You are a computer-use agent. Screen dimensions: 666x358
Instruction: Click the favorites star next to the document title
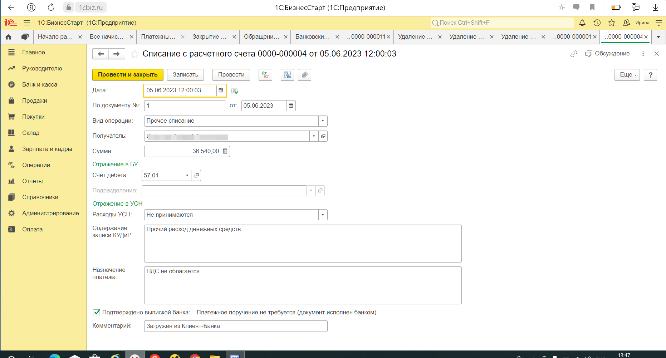click(x=134, y=54)
